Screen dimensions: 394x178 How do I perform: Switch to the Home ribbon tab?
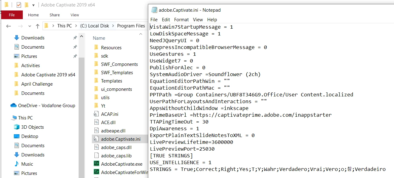click(x=33, y=15)
